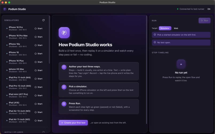
Task: Click power icon for iPhone 16 Plus
Action: 35,62
